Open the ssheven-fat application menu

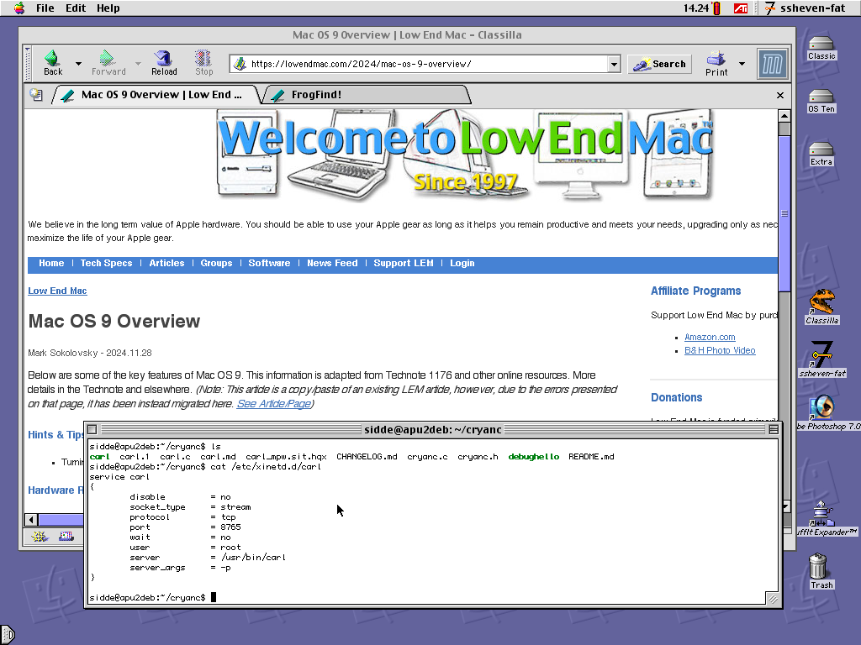tap(805, 8)
